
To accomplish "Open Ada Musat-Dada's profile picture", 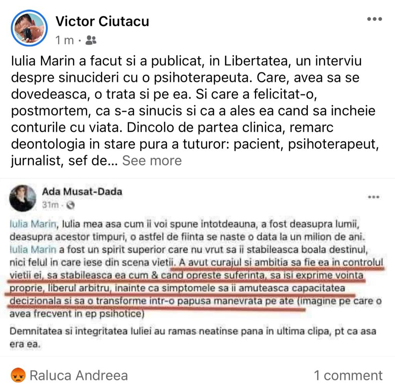I will pyautogui.click(x=23, y=198).
